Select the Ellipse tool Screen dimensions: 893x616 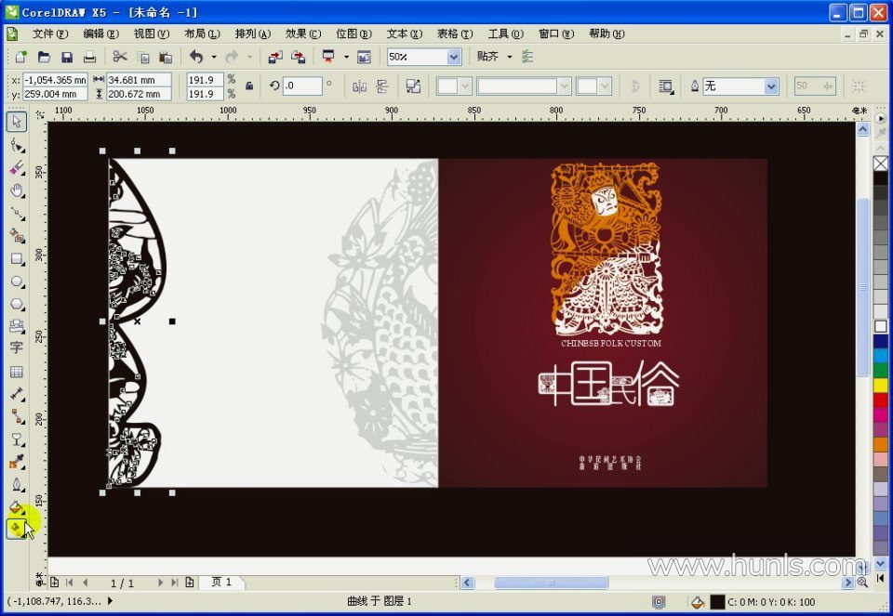[17, 282]
